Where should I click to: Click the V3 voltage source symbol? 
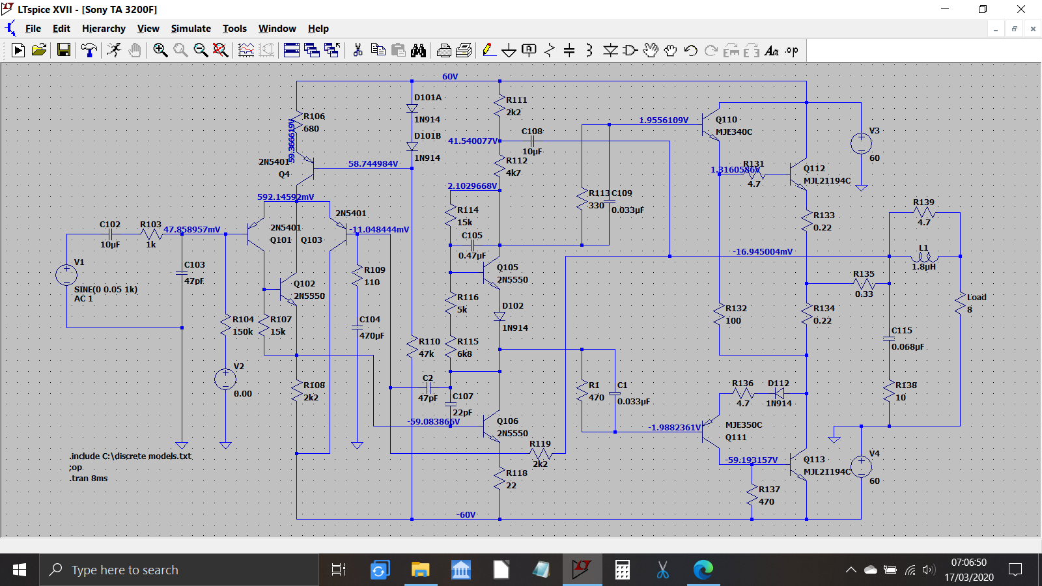[x=861, y=143]
